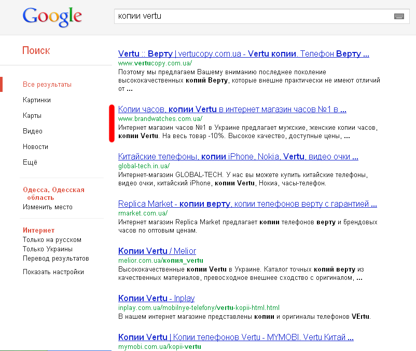Switch to 'Карты' search
The height and width of the screenshot is (351, 416).
click(32, 116)
